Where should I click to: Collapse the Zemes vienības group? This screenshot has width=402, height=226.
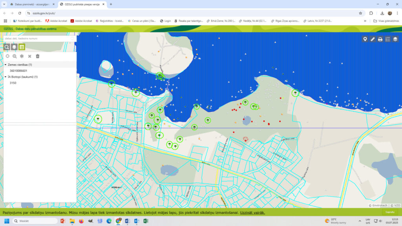point(5,65)
